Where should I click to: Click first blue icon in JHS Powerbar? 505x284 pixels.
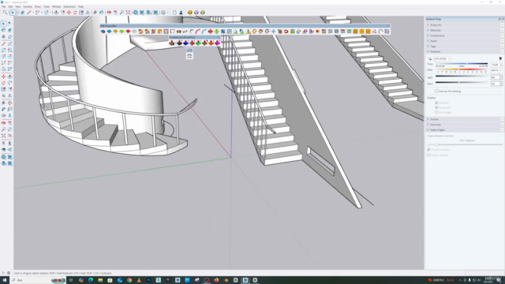[103, 32]
